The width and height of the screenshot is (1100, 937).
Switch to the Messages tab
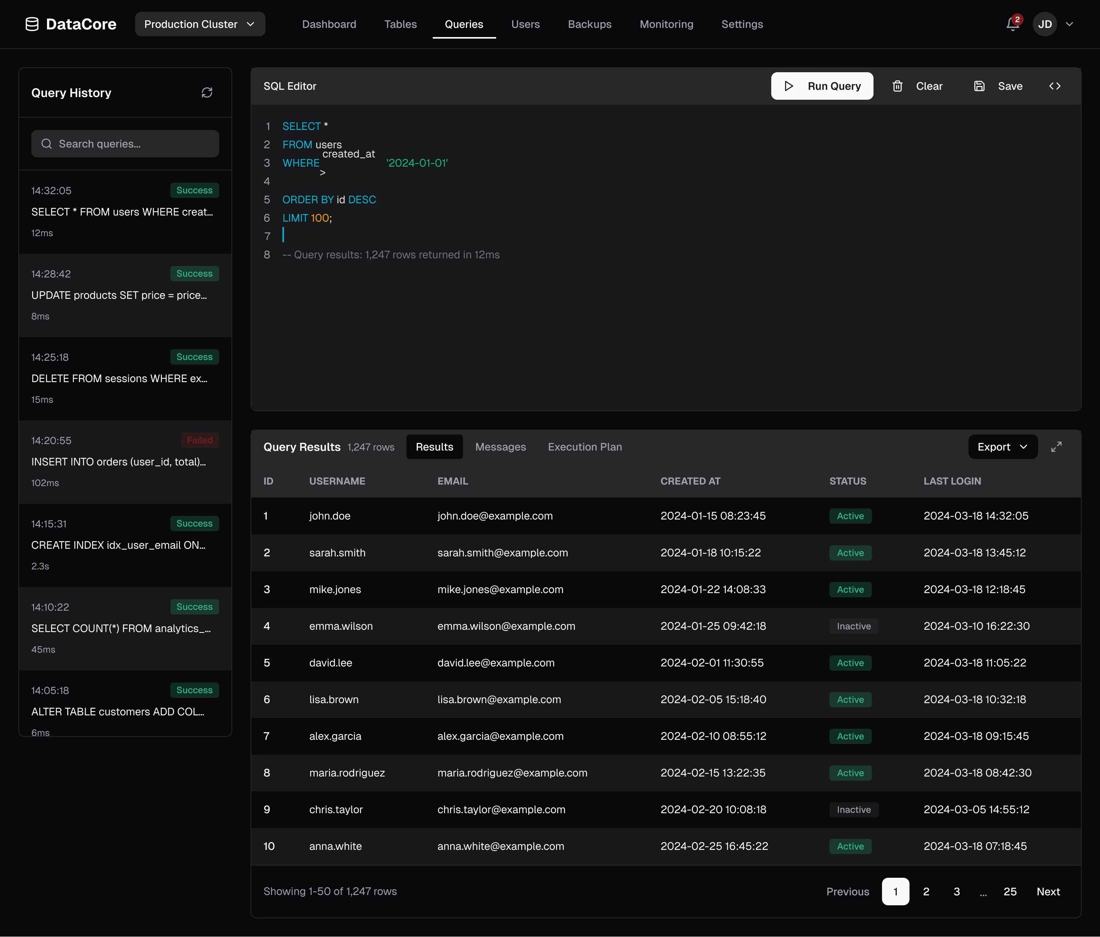[x=500, y=447]
